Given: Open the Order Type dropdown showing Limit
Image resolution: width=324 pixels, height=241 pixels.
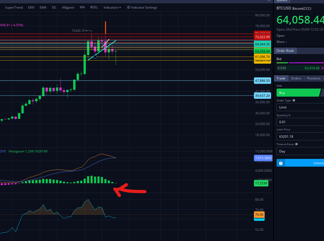Looking at the screenshot, I should point(300,107).
